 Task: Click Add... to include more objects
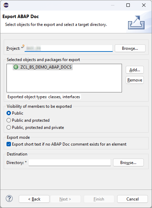pyautogui.click(x=135, y=70)
